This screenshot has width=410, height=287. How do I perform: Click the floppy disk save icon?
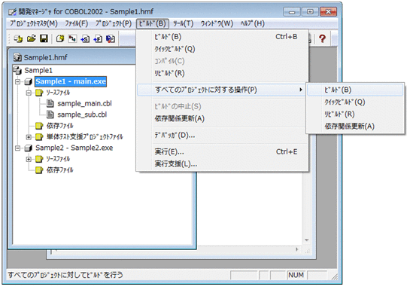[44, 38]
